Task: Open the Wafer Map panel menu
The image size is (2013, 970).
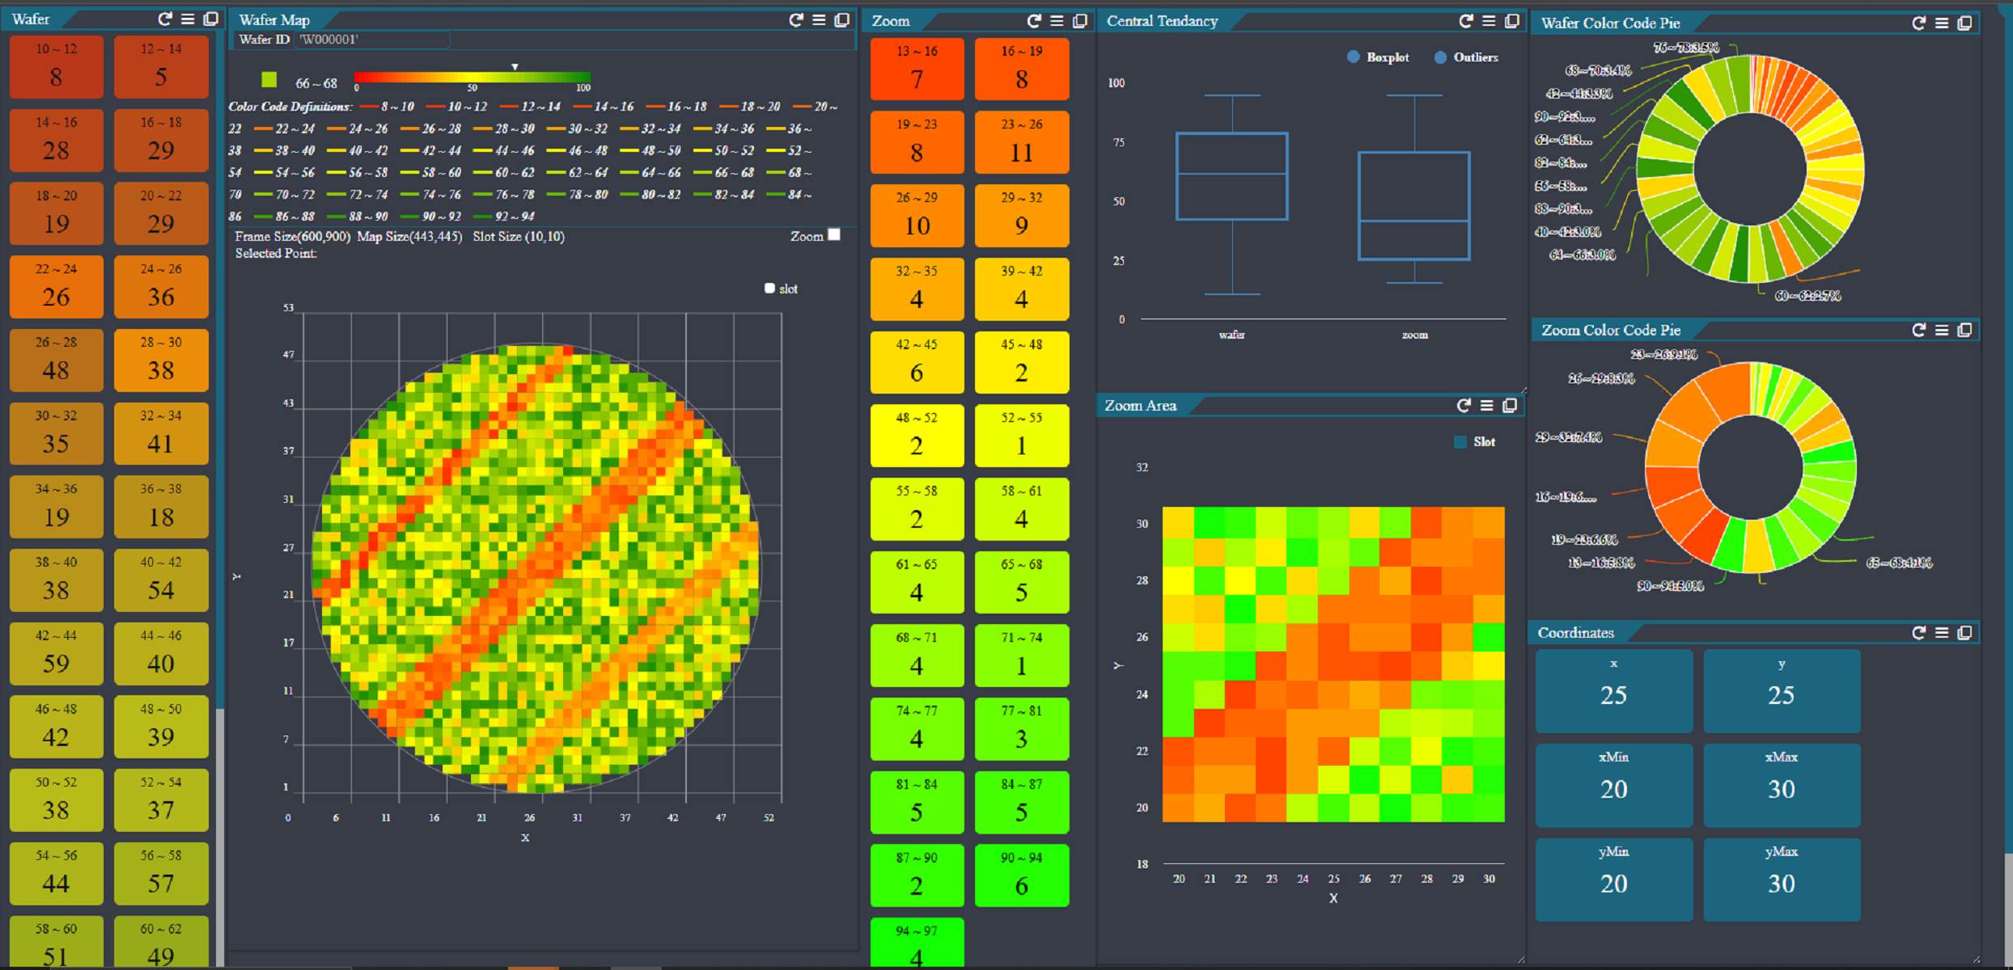Action: tap(819, 20)
